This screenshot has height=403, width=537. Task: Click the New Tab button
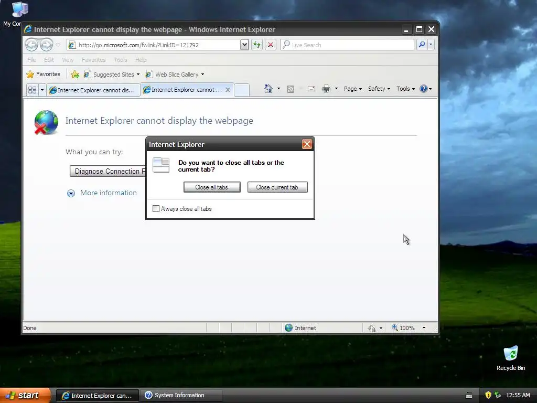tap(242, 90)
